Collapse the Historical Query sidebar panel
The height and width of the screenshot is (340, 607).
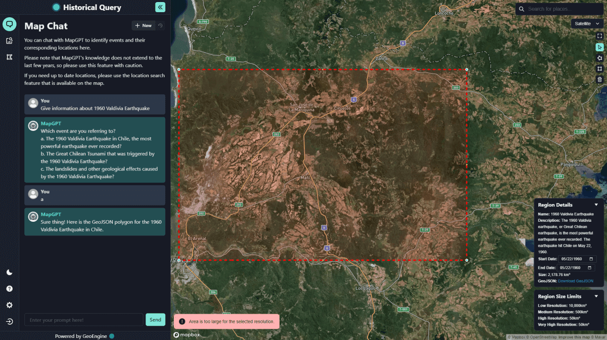point(160,7)
